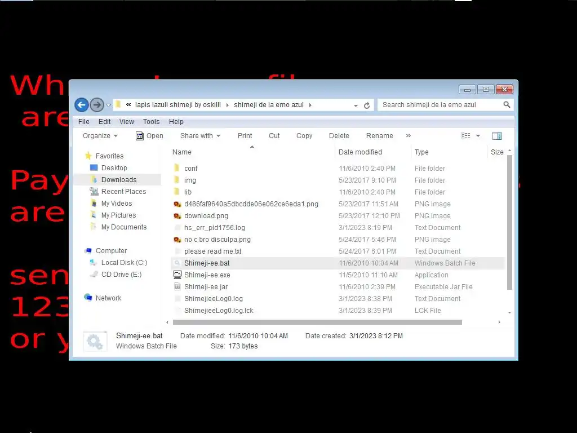Click the batch file gear icon in details pane
The width and height of the screenshot is (577, 433).
[95, 341]
